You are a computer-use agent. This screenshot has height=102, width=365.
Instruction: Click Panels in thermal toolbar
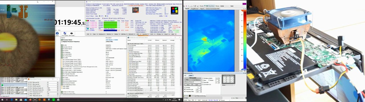tap(202, 6)
